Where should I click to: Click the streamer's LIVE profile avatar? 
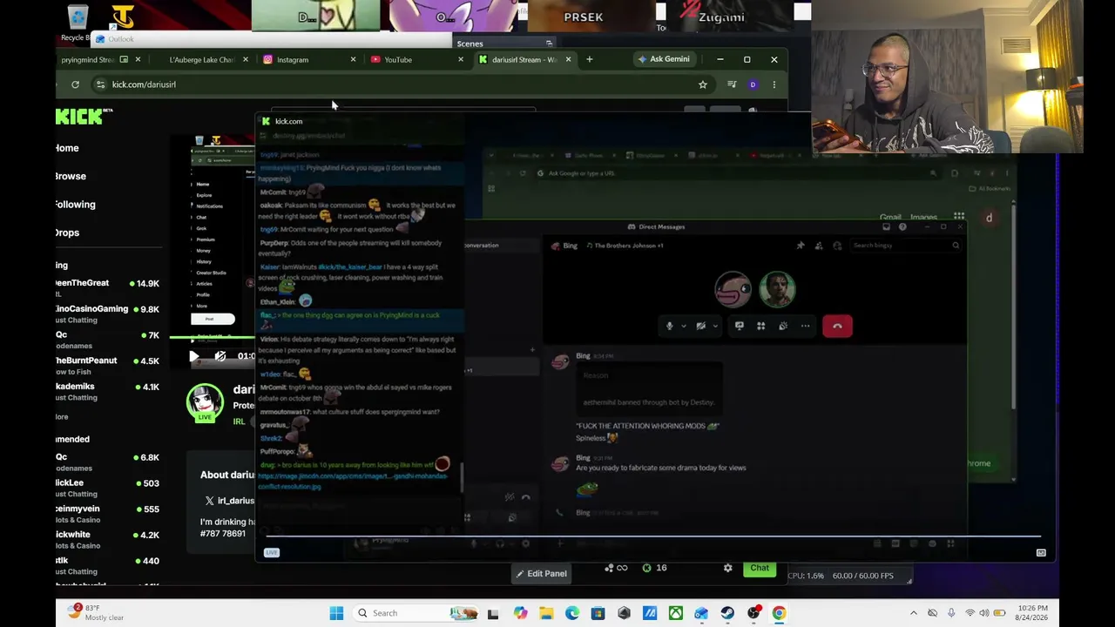tap(205, 402)
